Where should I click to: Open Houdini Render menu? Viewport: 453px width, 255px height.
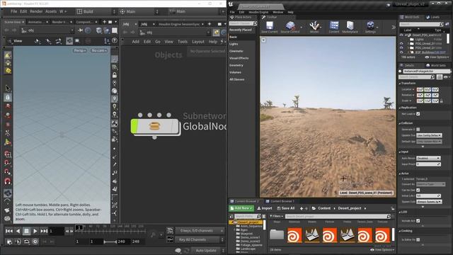coord(36,11)
